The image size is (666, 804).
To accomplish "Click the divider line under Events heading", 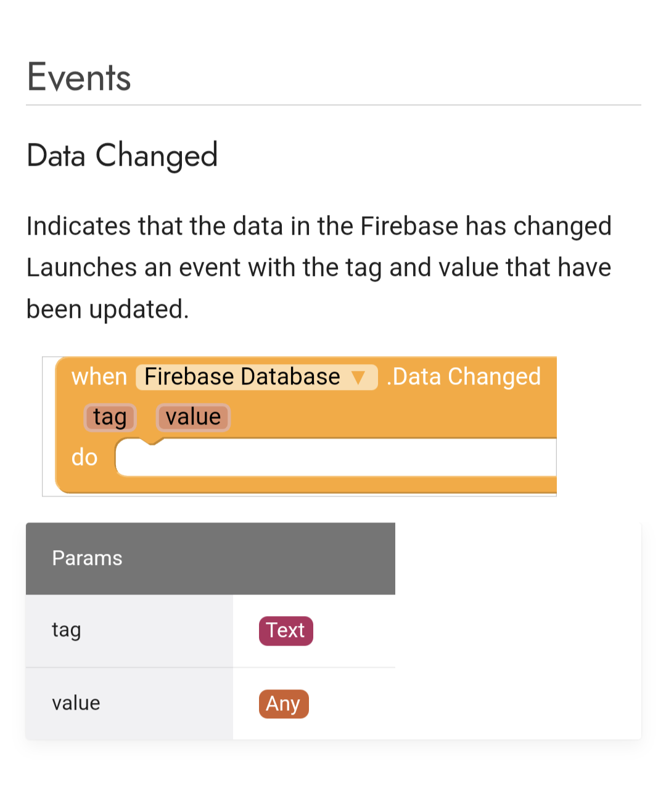I will pos(333,105).
